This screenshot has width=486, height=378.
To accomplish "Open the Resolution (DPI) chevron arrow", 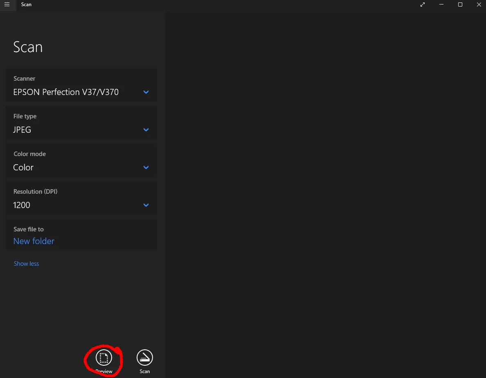I will coord(146,205).
